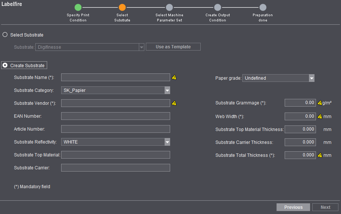Click the Substrate Name input field

[116, 77]
